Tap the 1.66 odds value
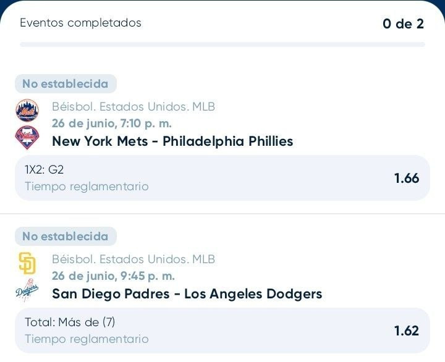 coord(407,178)
